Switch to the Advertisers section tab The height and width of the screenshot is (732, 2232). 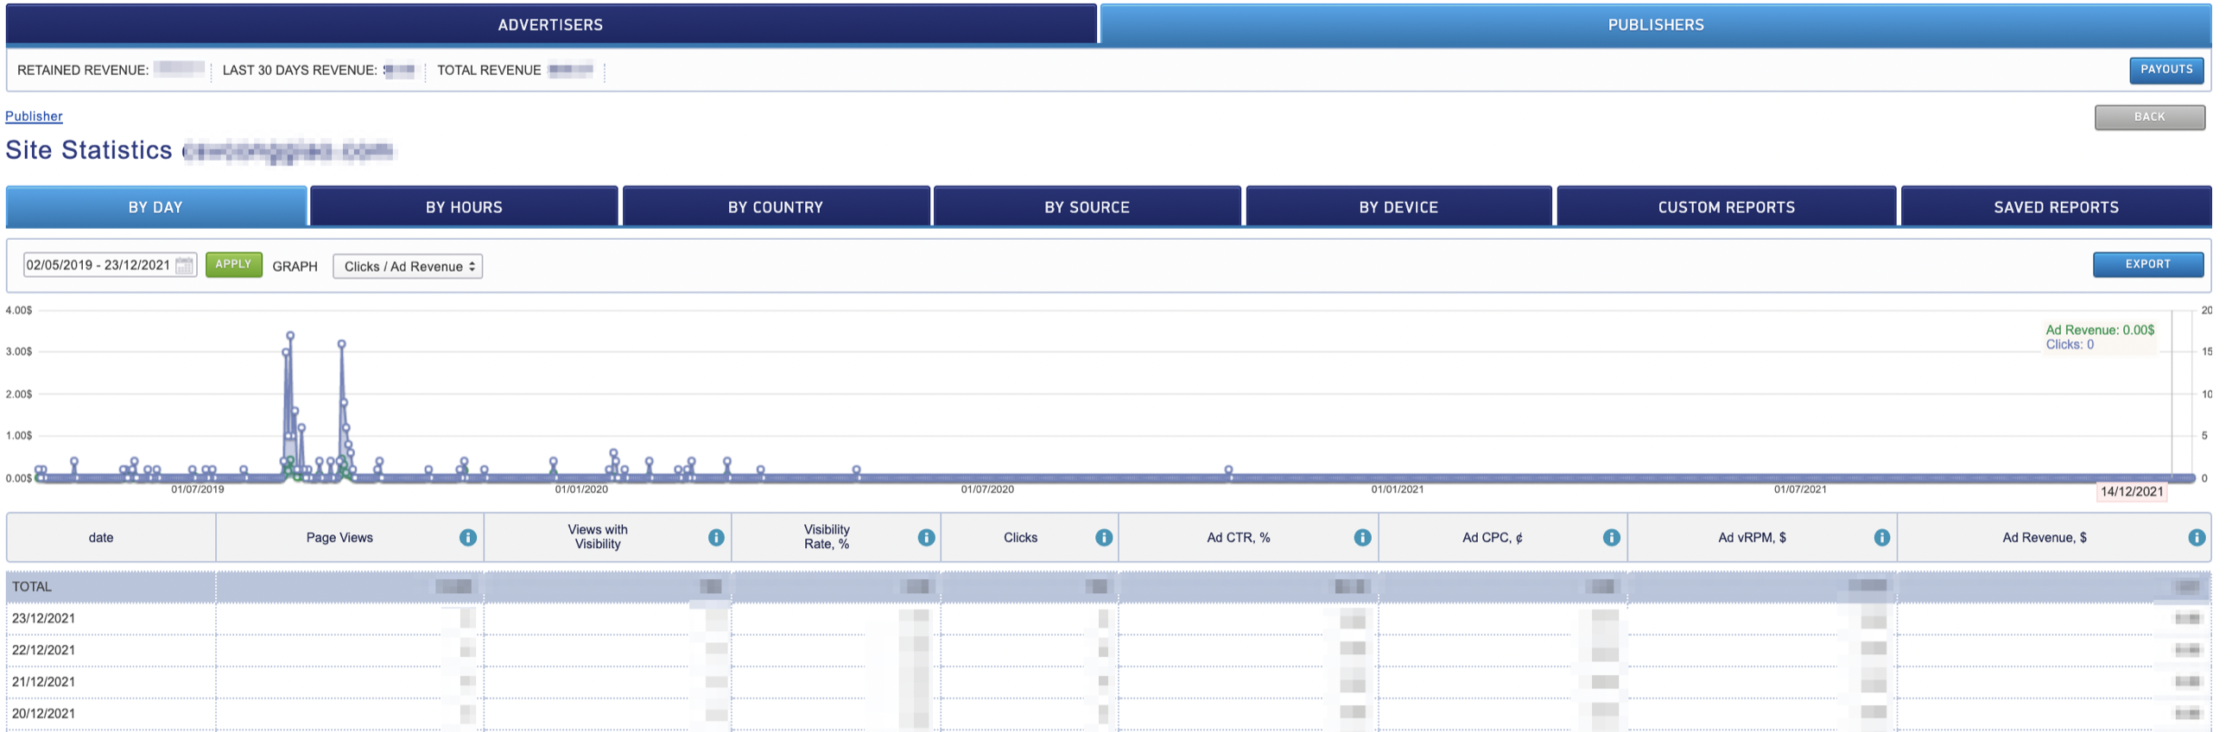(550, 24)
